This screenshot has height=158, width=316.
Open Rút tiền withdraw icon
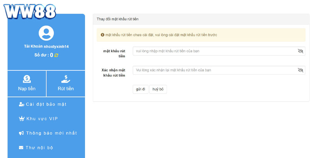point(66,79)
